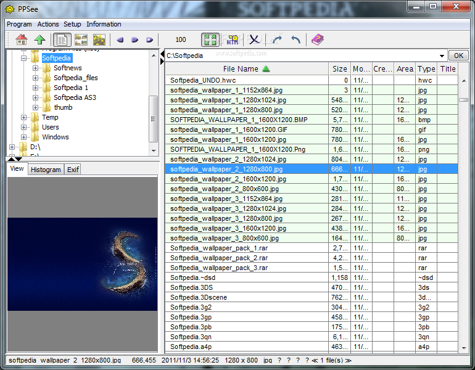
Task: Switch to the Exif tab
Action: [x=73, y=170]
